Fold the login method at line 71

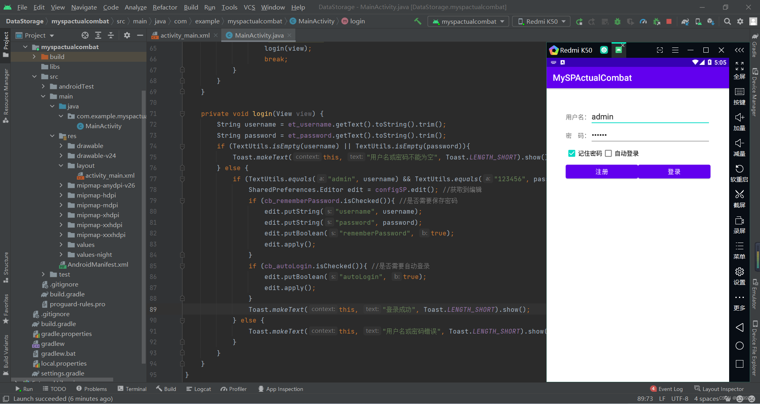182,114
